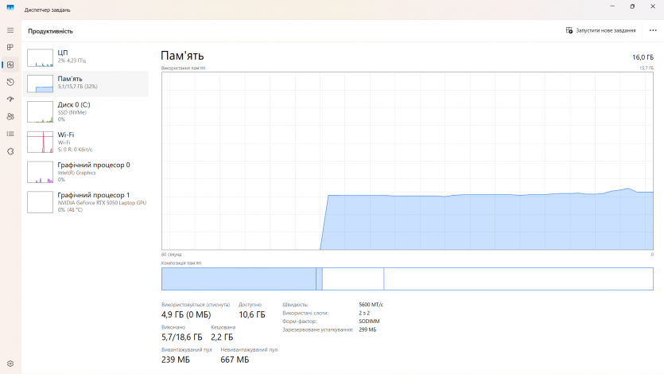Select Графічний процесор 0 Intel Graphics

point(86,171)
